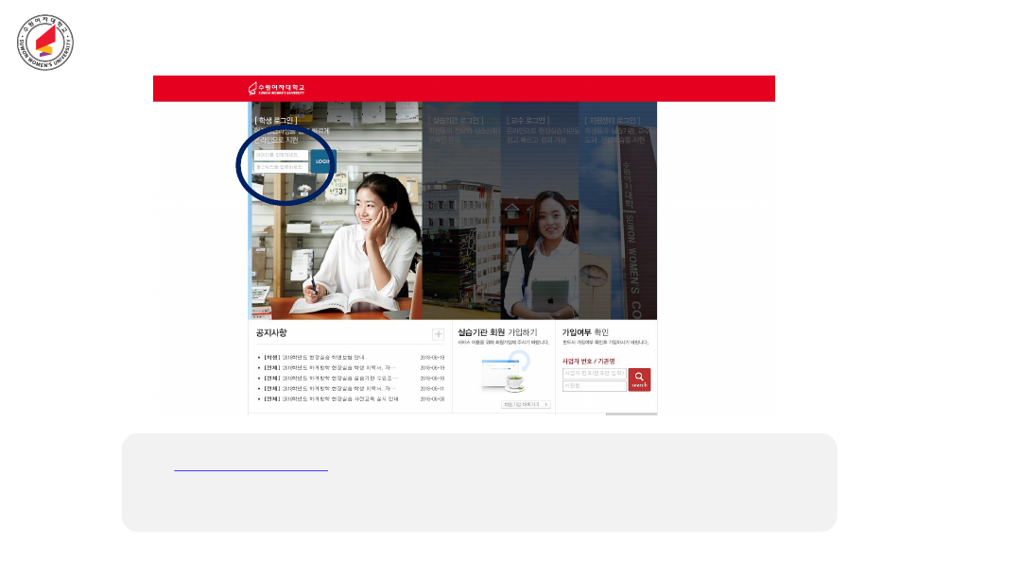1021x574 pixels.
Task: Open the 사전교육 notice dated 2018-06-08
Action: coord(331,399)
